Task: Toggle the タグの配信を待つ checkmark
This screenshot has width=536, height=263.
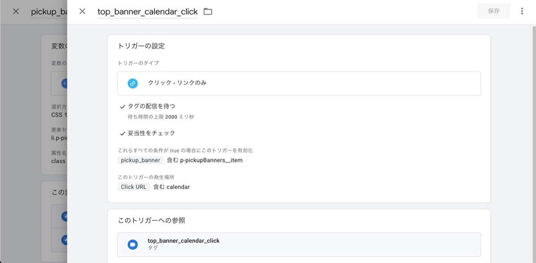Action: (x=122, y=107)
